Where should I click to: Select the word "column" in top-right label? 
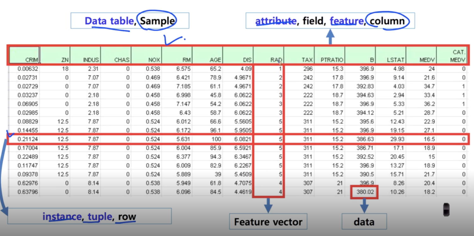387,21
